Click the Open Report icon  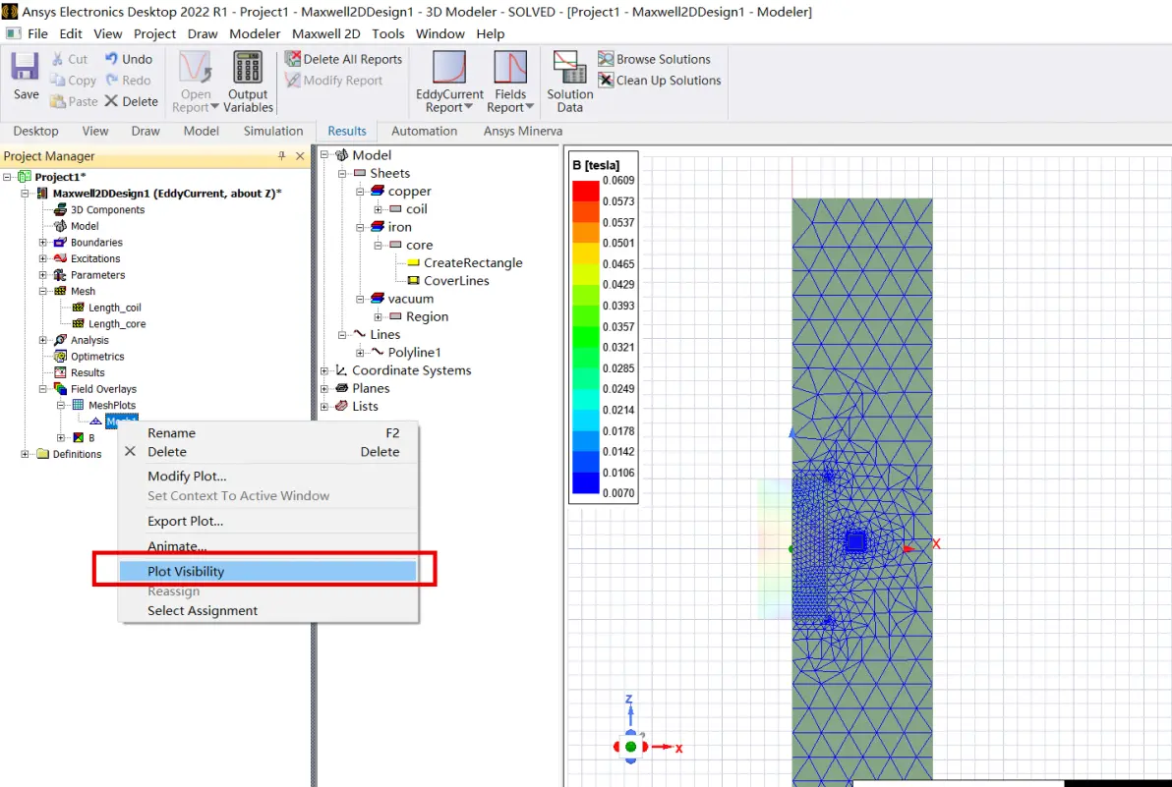(195, 67)
